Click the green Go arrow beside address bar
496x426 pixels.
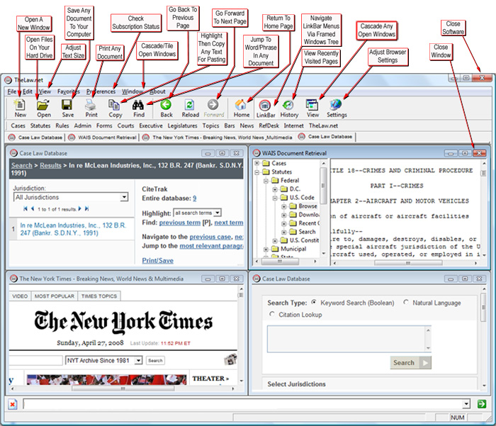(x=481, y=404)
